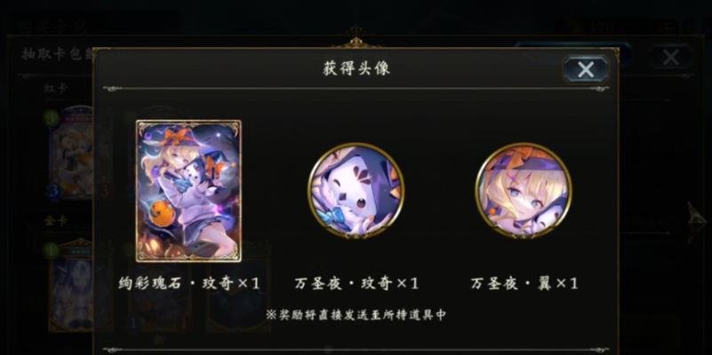Open the dimmed gold card under 金卡

click(72, 287)
